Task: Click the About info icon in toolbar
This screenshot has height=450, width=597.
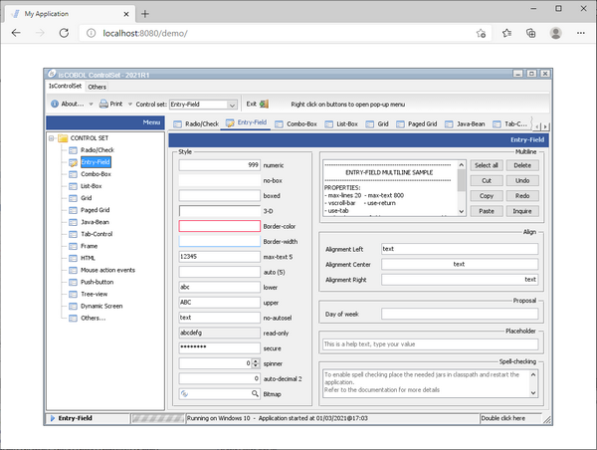Action: click(x=55, y=104)
